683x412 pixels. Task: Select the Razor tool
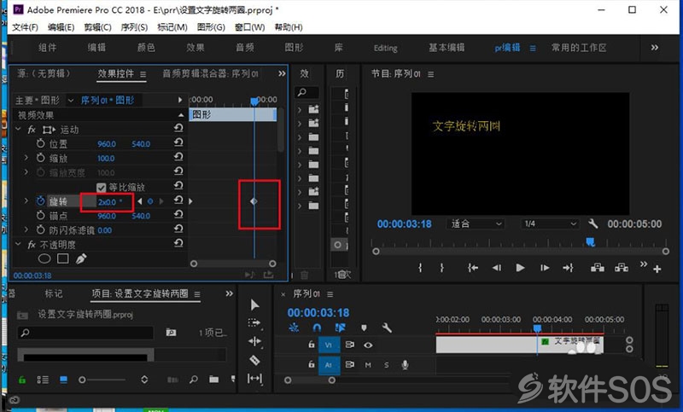[x=254, y=360]
